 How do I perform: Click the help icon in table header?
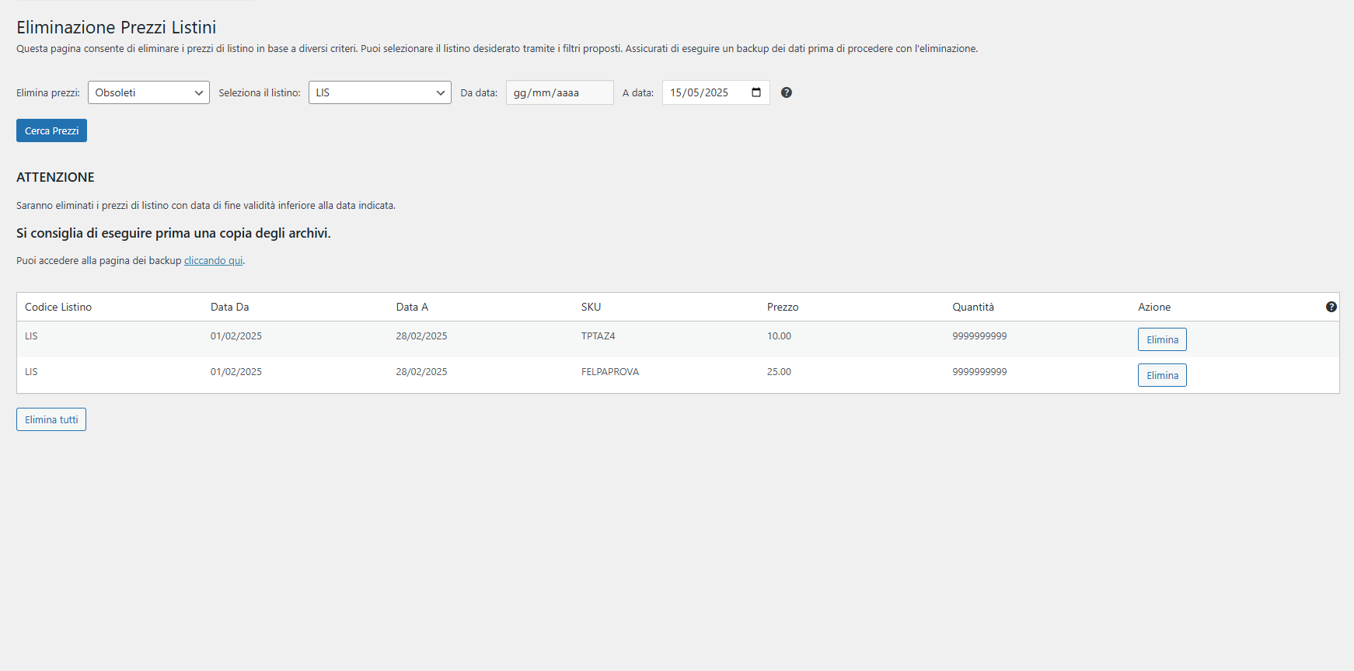[1331, 307]
